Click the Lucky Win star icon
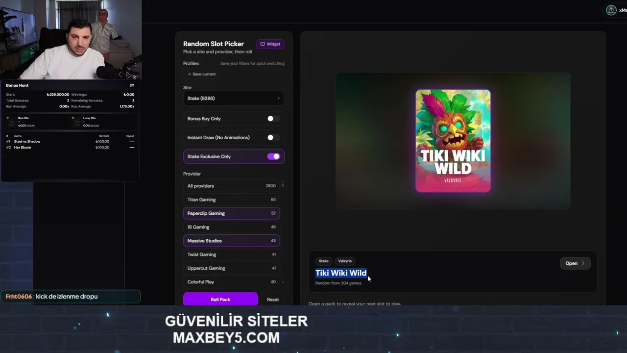Viewport: 627px width, 353px height. tap(73, 118)
